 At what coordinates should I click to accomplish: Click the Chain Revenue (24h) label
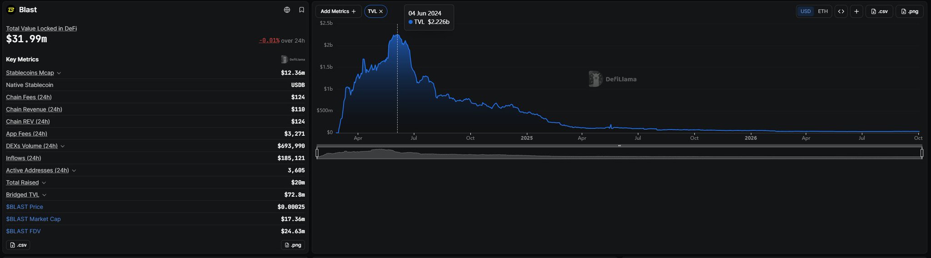(x=34, y=109)
